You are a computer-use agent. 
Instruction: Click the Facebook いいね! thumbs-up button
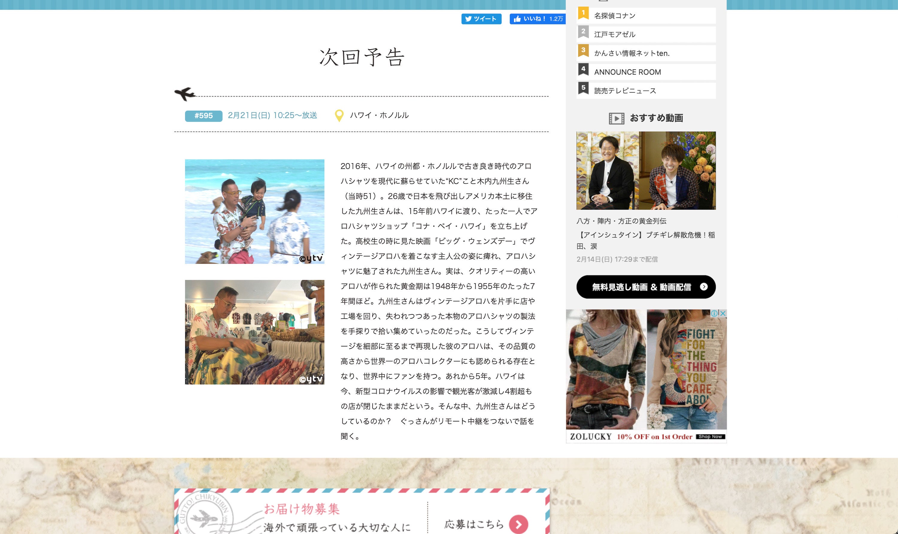[x=537, y=19]
